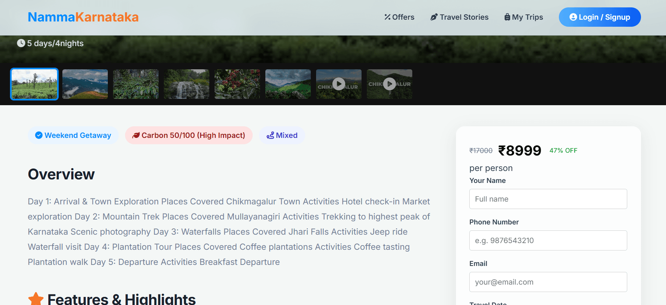Screen dimensions: 666x305
Task: Click the 5 days/4nights duration text
Action: 55,43
